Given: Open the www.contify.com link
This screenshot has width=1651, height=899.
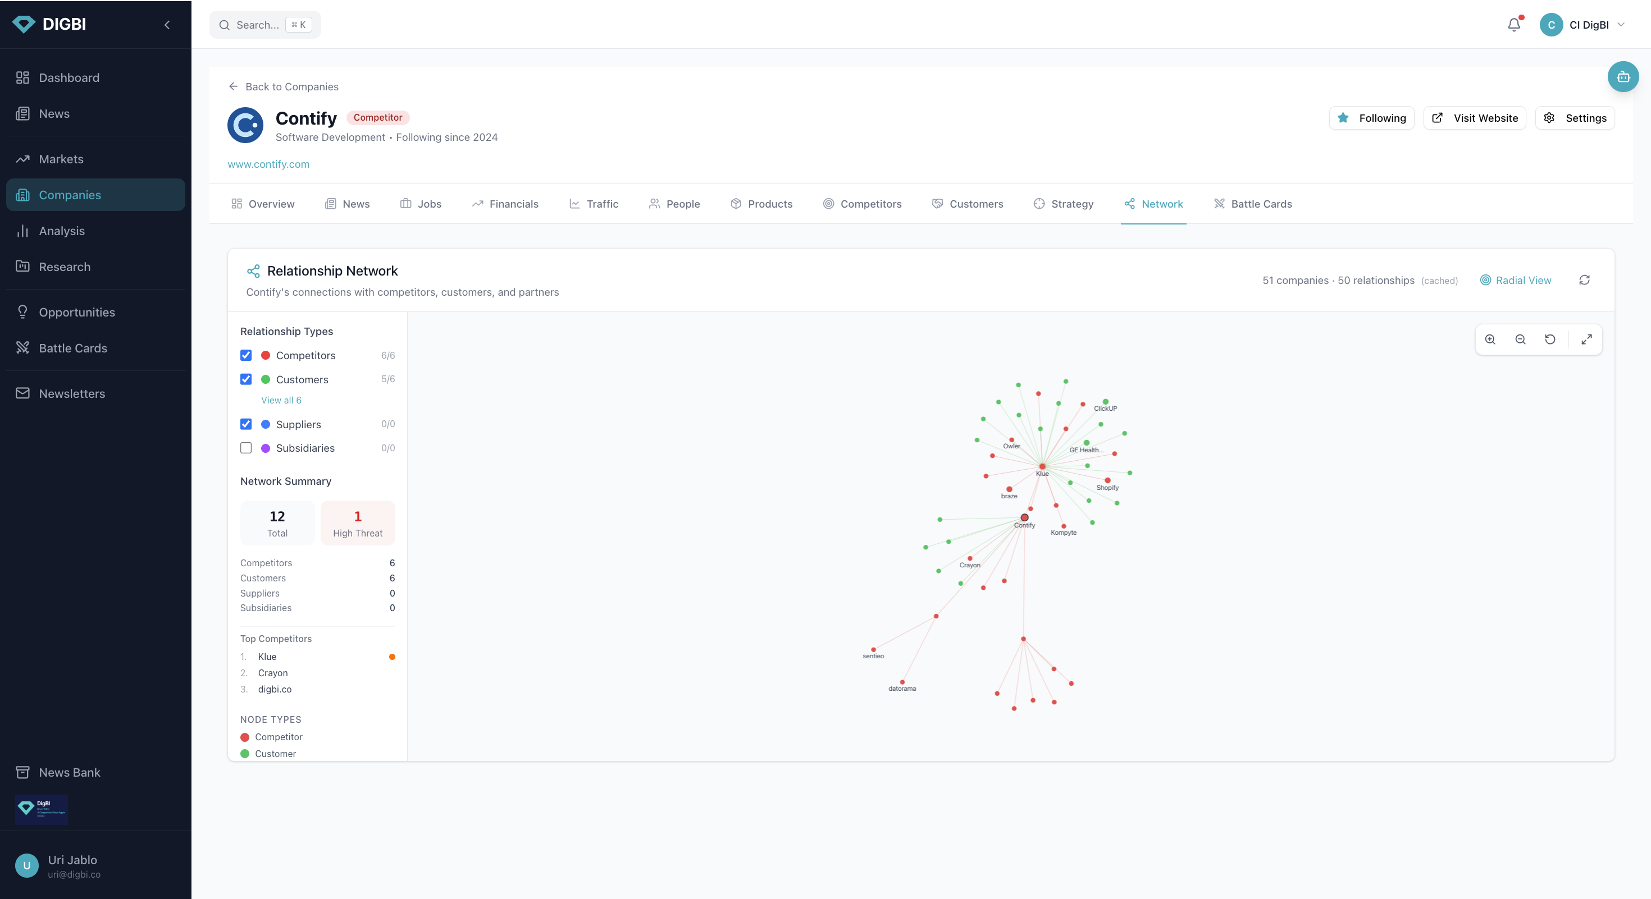Looking at the screenshot, I should pyautogui.click(x=268, y=164).
